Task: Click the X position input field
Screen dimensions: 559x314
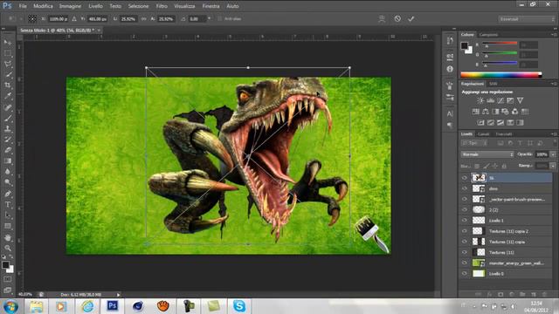Action: tap(59, 19)
